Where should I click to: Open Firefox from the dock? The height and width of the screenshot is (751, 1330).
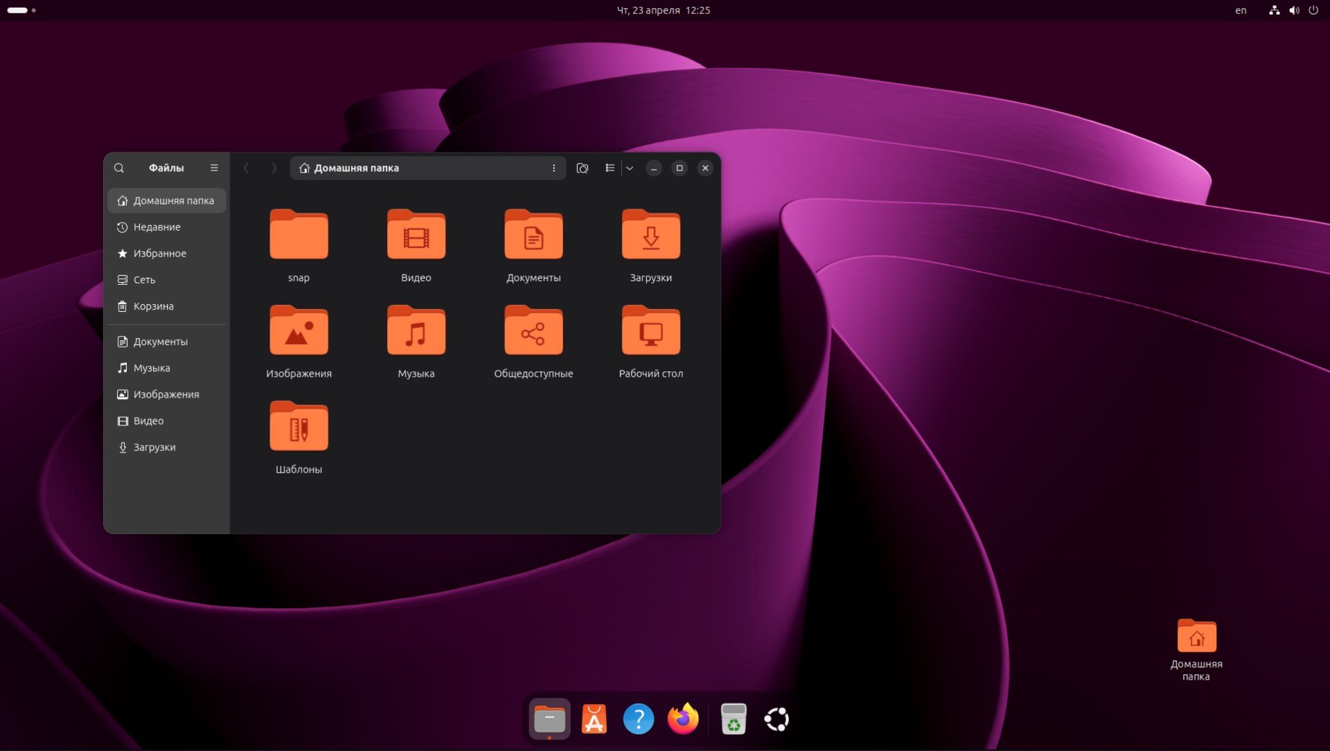[683, 719]
